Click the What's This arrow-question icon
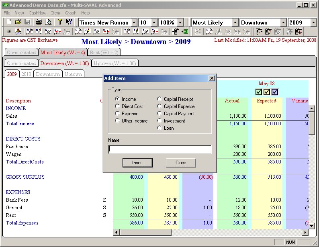 click(69, 22)
